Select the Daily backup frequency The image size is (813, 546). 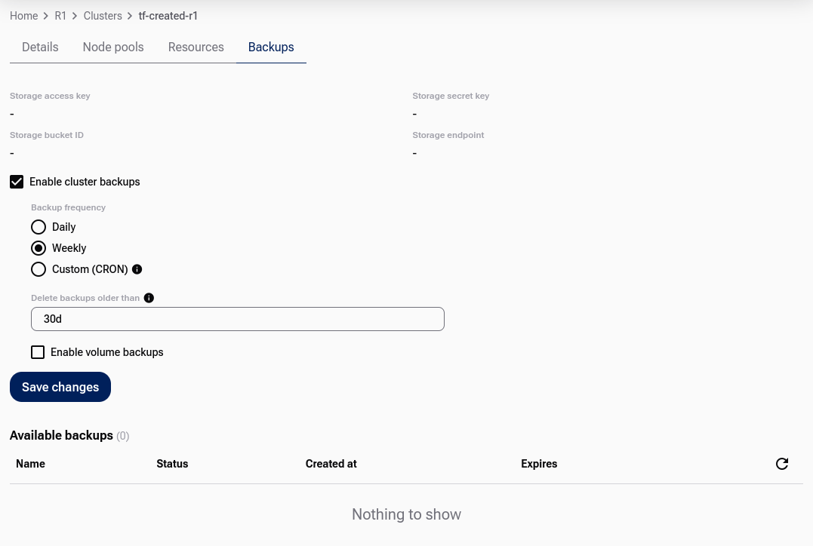pos(38,227)
